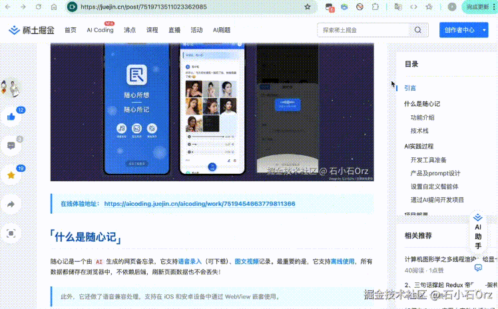Viewport: 498px width, 309px height.
Task: Click the 离线使用 link
Action: [x=342, y=261]
